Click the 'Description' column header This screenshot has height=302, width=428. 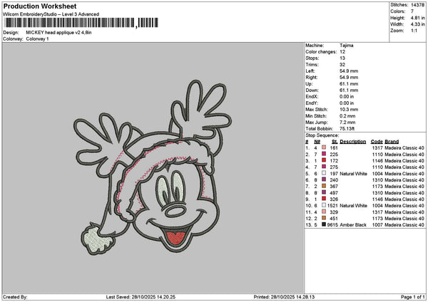tap(353, 142)
